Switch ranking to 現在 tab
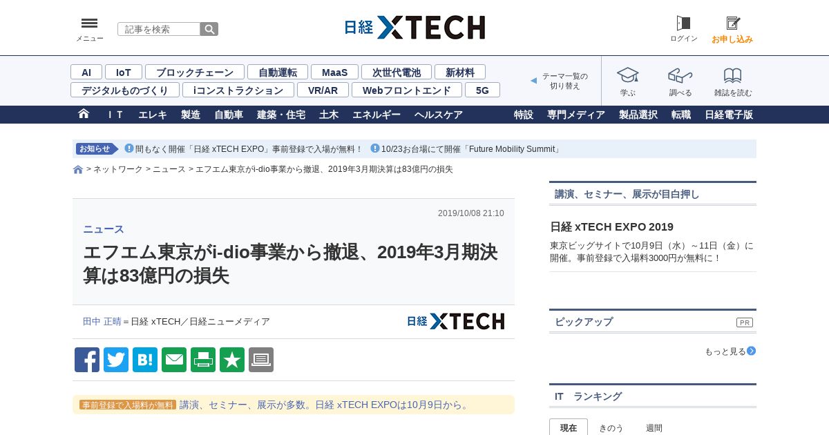The image size is (829, 435). 569,427
